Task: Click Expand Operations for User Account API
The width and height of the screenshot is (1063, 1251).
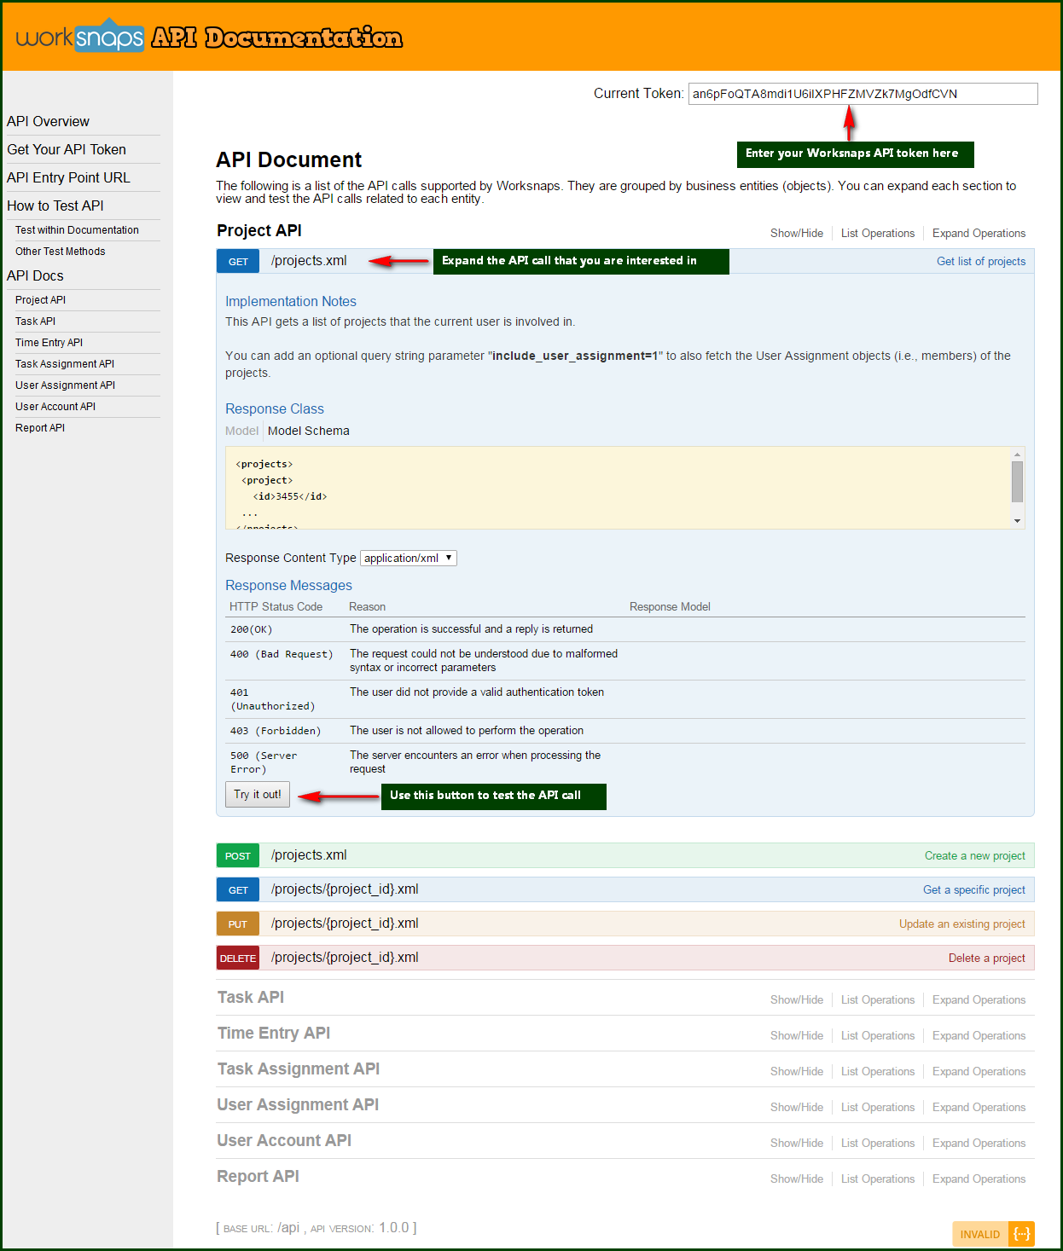Action: (x=979, y=1143)
